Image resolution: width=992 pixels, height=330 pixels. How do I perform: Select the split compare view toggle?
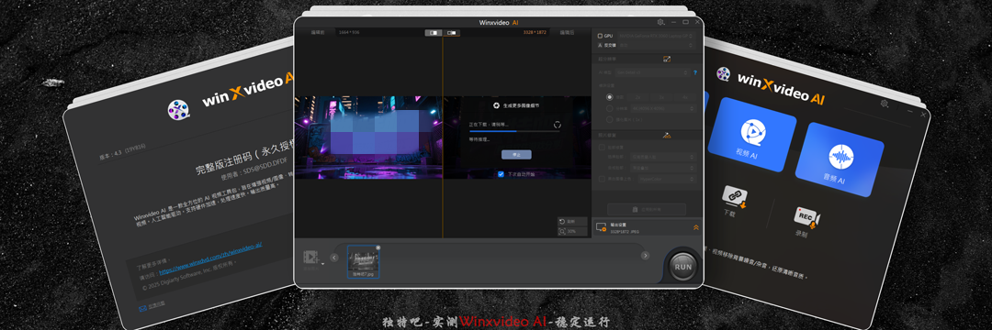(452, 32)
